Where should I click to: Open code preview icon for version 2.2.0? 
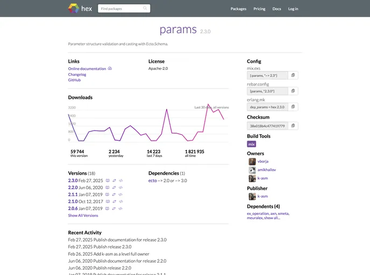tap(120, 187)
